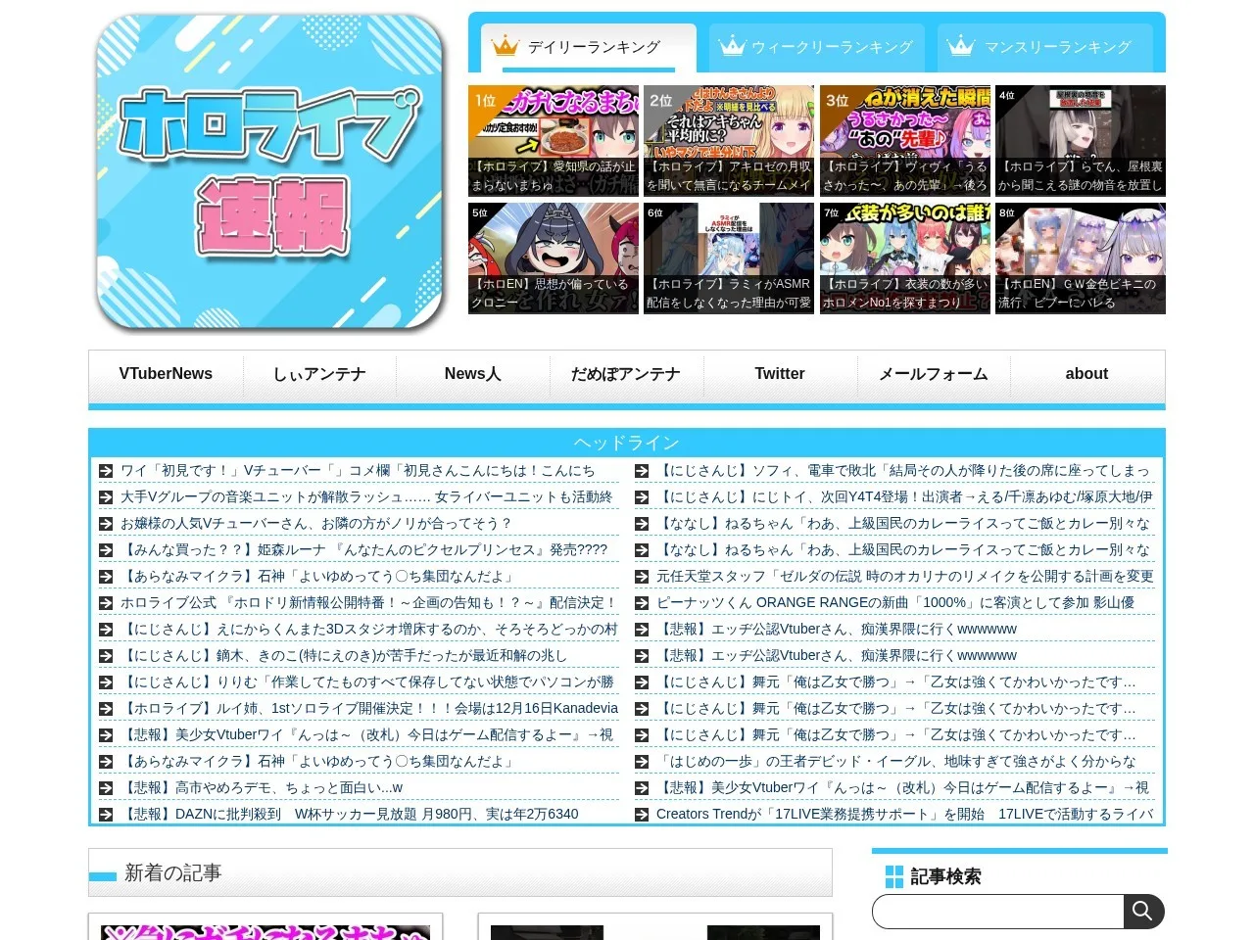Open the Twitter link in the navigation bar
This screenshot has height=940, width=1254.
pyautogui.click(x=780, y=374)
